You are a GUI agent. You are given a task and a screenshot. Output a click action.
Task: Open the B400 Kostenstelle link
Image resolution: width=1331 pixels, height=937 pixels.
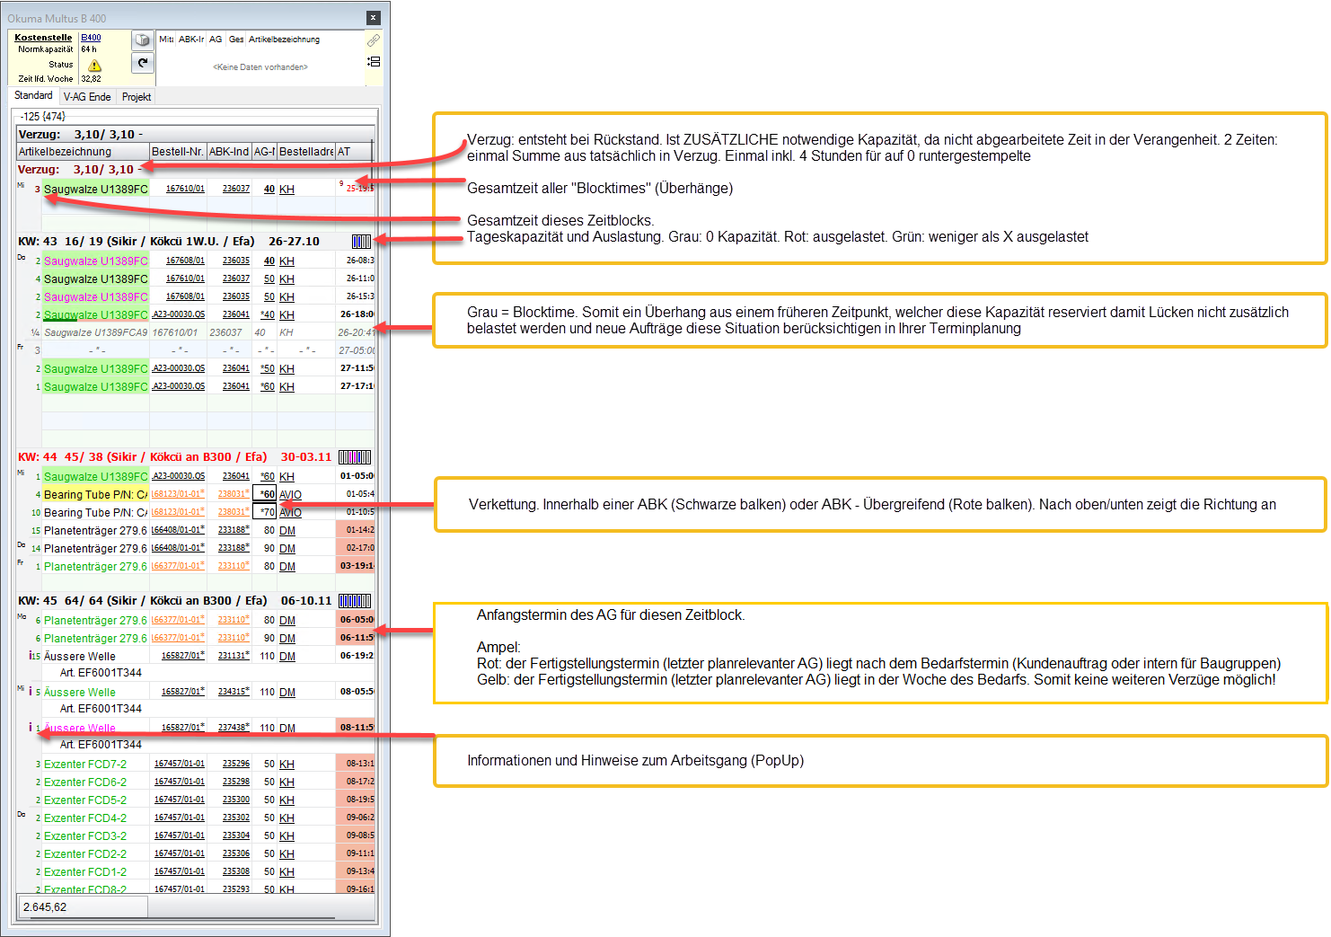click(x=91, y=38)
